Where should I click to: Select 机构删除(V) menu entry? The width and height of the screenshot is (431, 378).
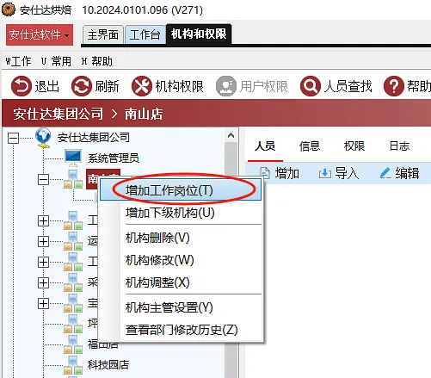pos(181,238)
